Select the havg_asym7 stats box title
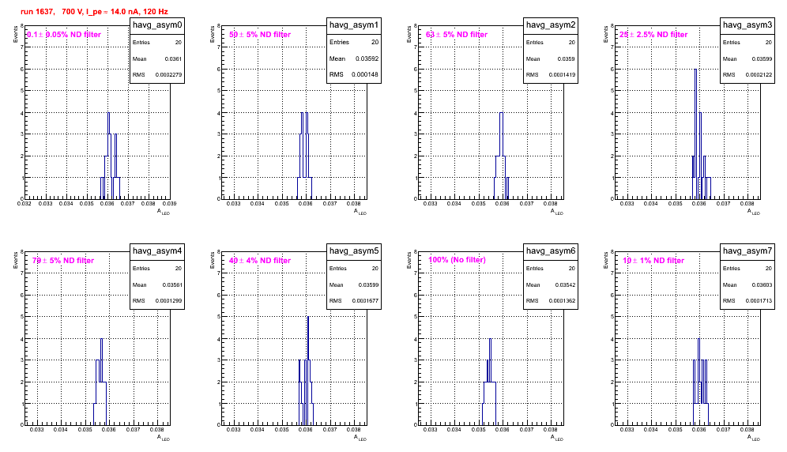The height and width of the screenshot is (452, 787). pos(747,251)
